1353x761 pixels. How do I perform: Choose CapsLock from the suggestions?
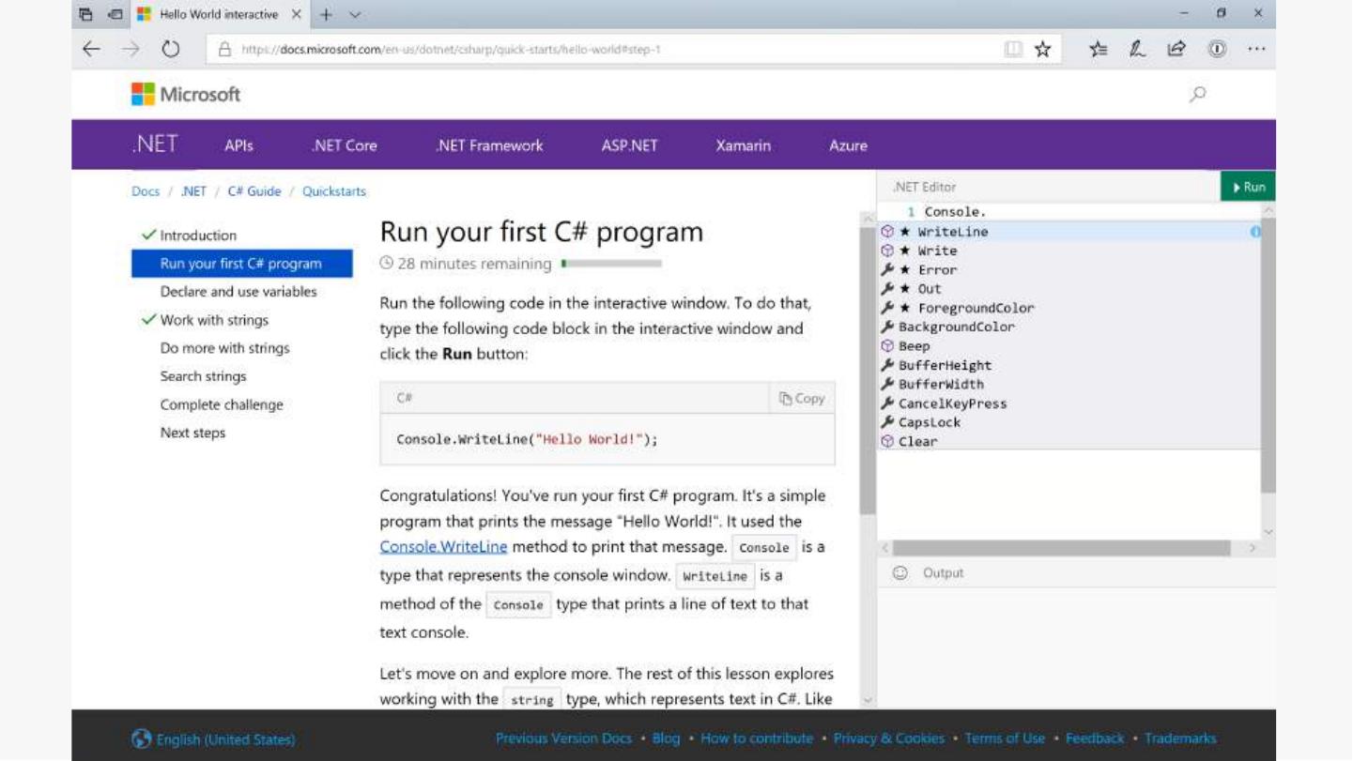pyautogui.click(x=1069, y=422)
